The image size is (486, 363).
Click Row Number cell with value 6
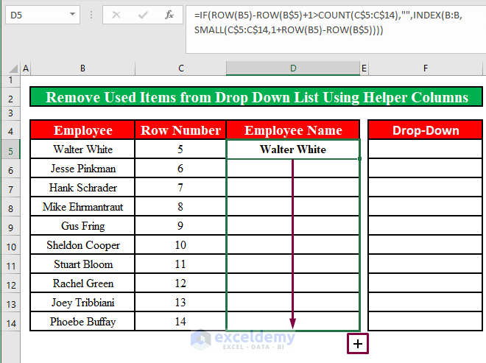(180, 169)
